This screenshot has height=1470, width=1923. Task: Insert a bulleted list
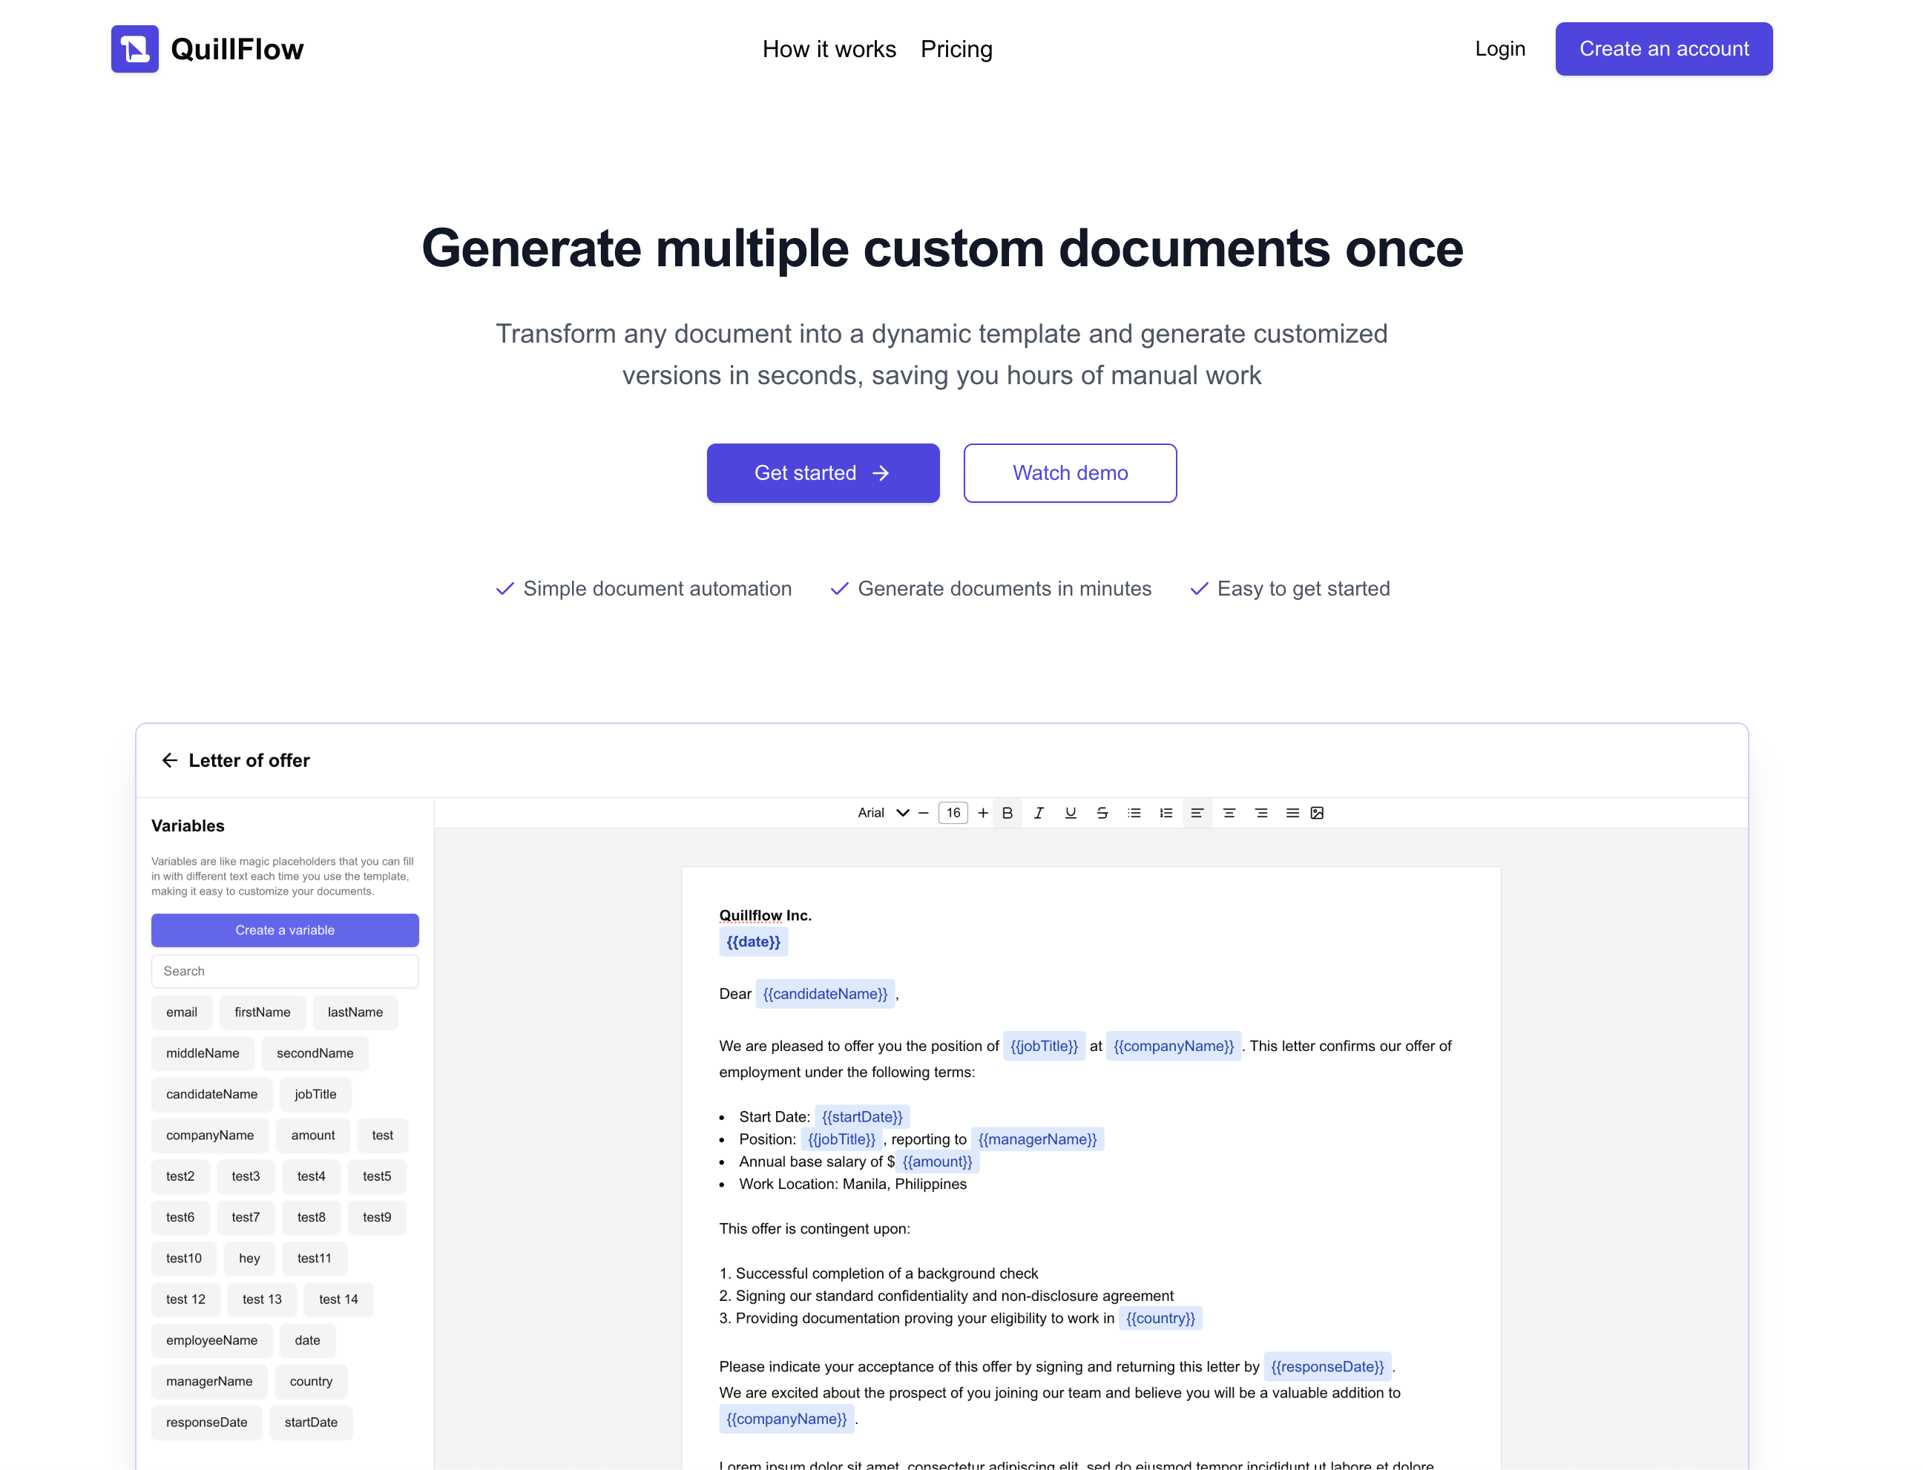point(1134,813)
